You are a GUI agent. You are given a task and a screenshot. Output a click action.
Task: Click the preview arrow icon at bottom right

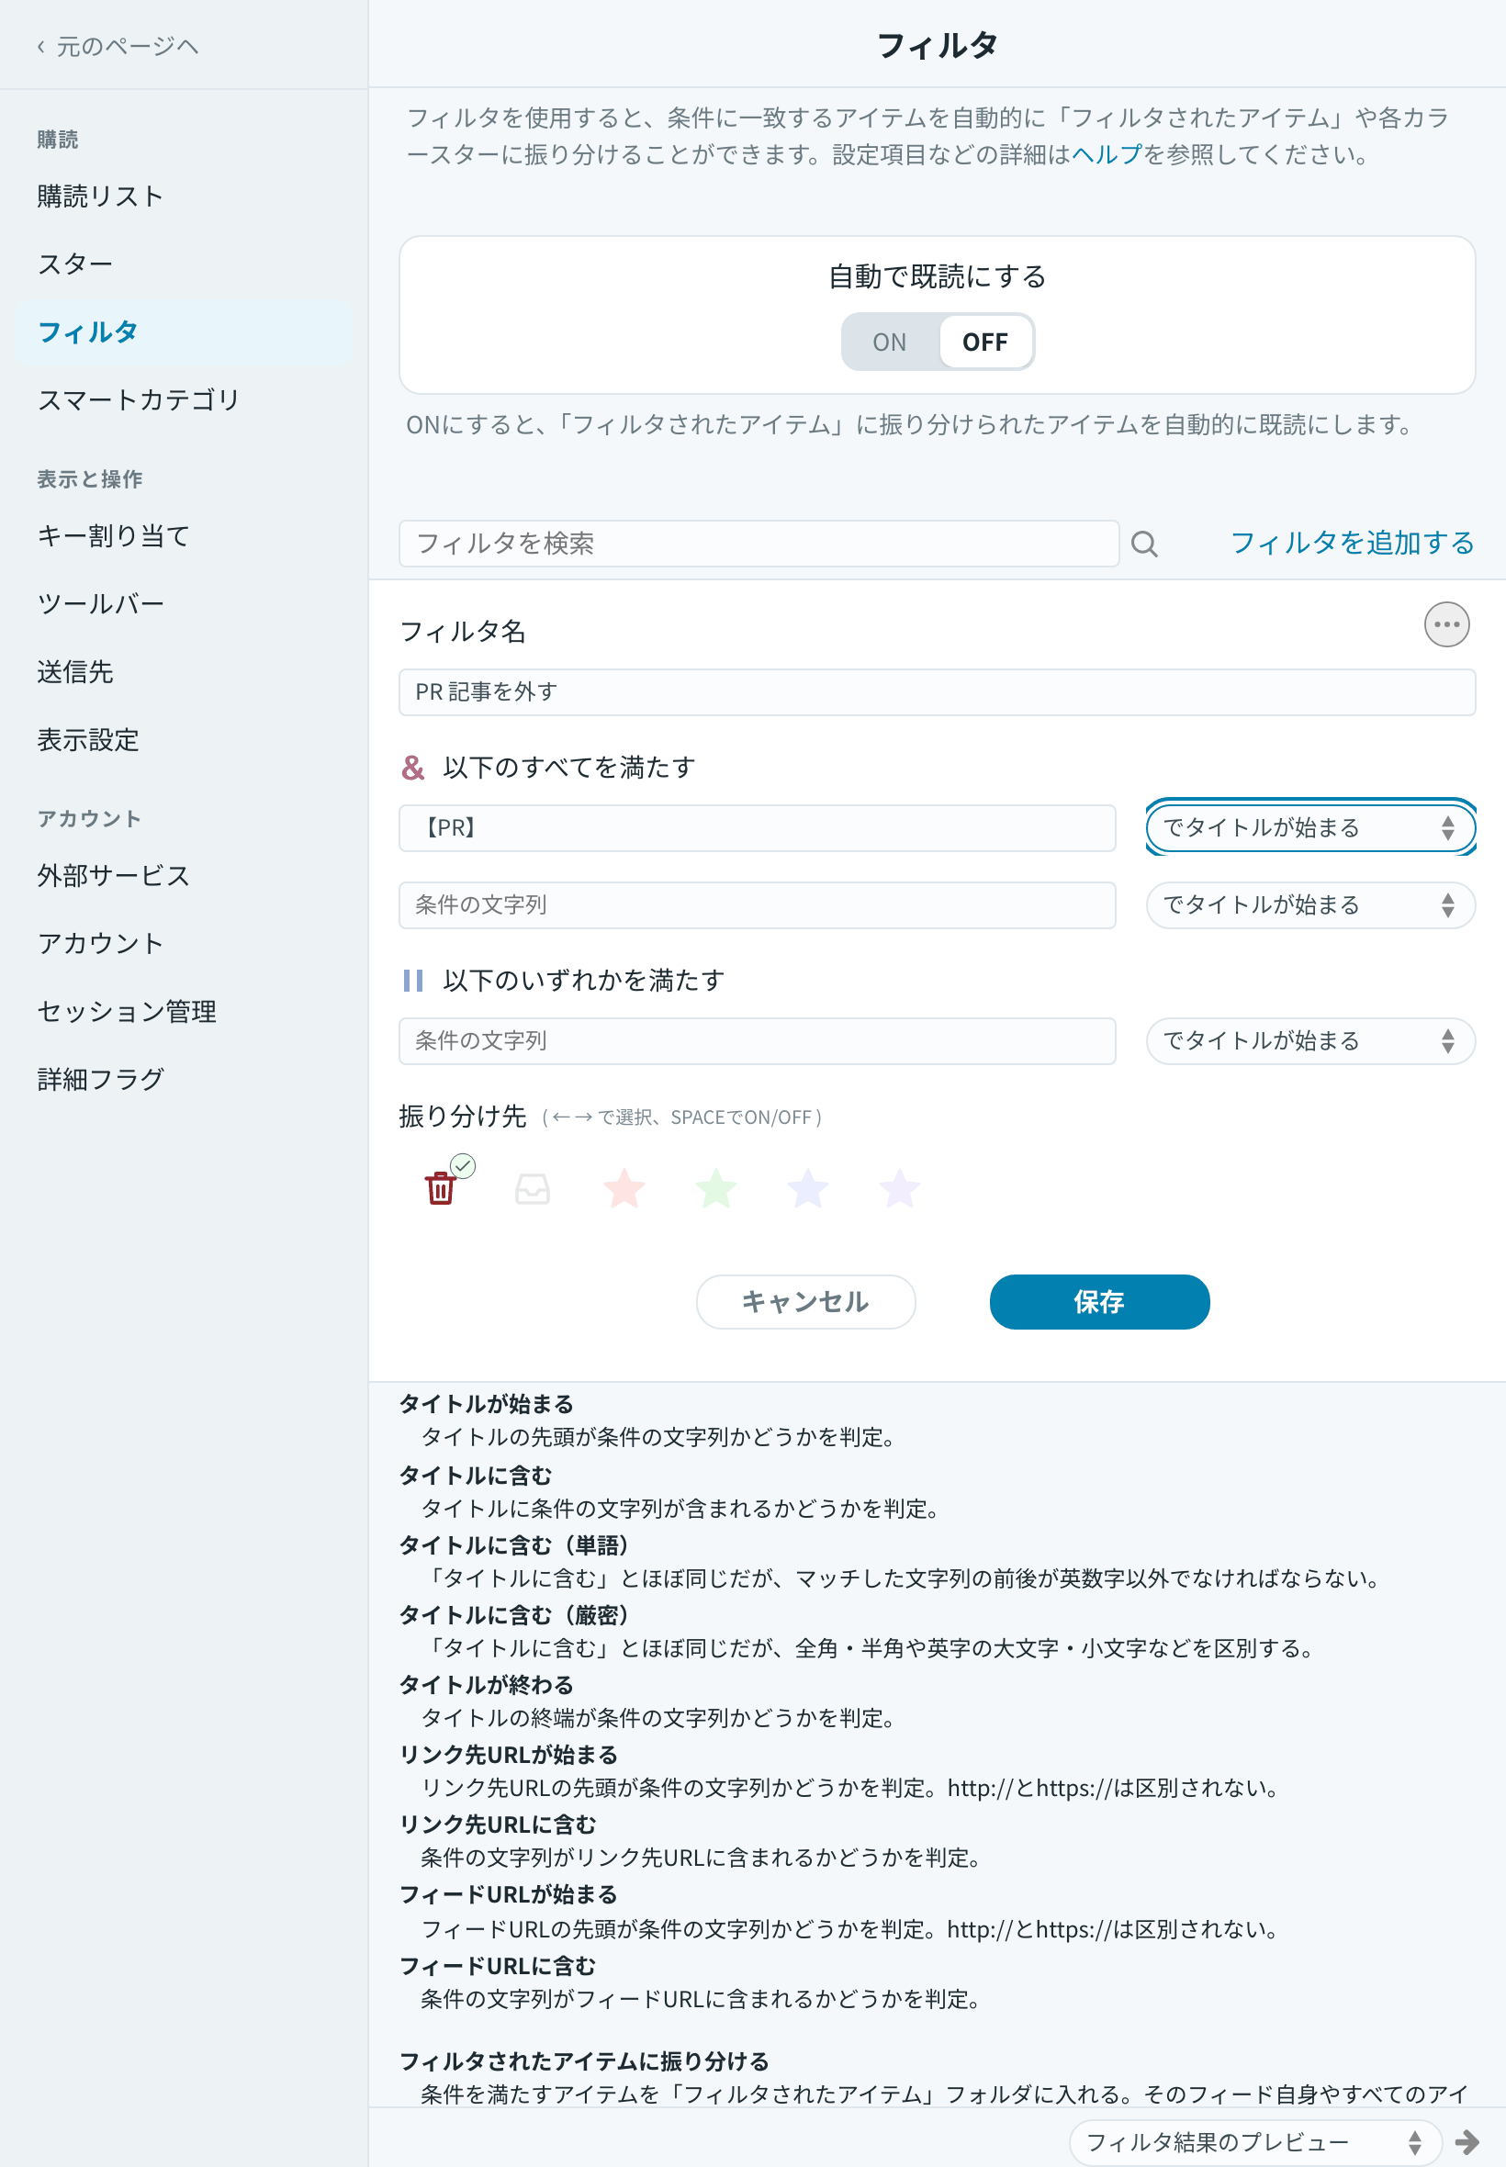(1467, 2141)
